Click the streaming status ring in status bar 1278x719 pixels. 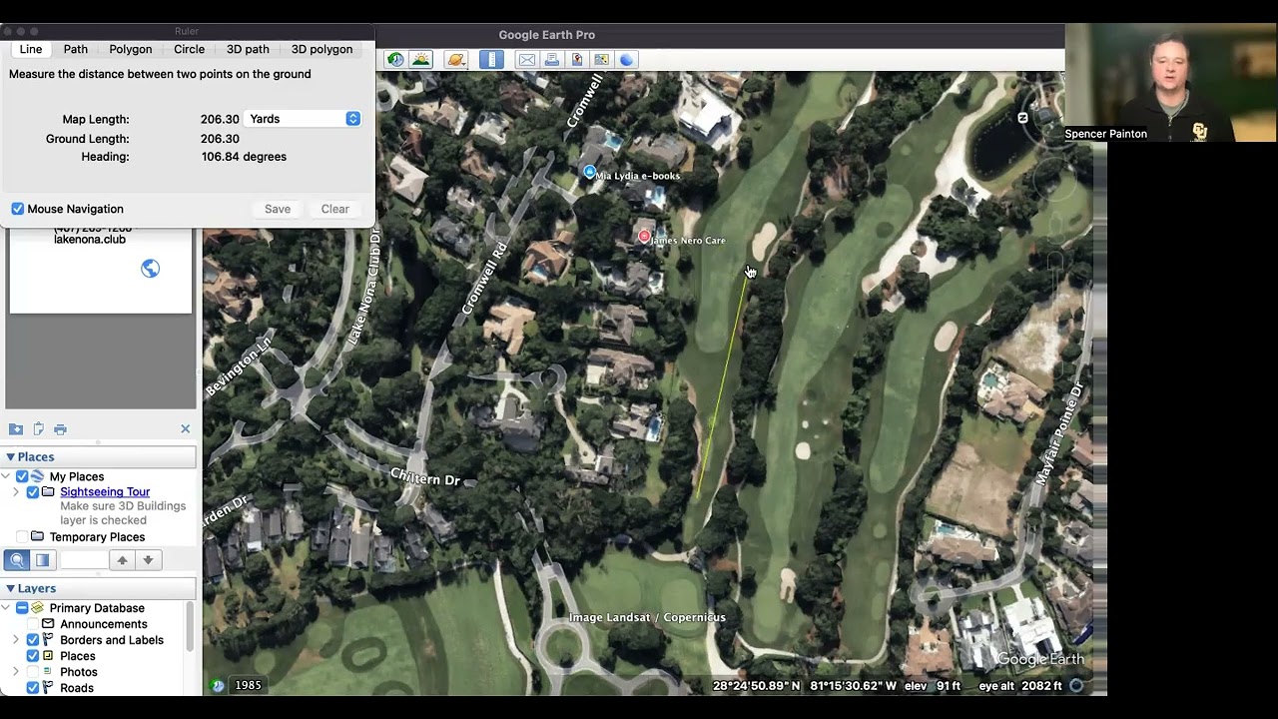pyautogui.click(x=1076, y=686)
